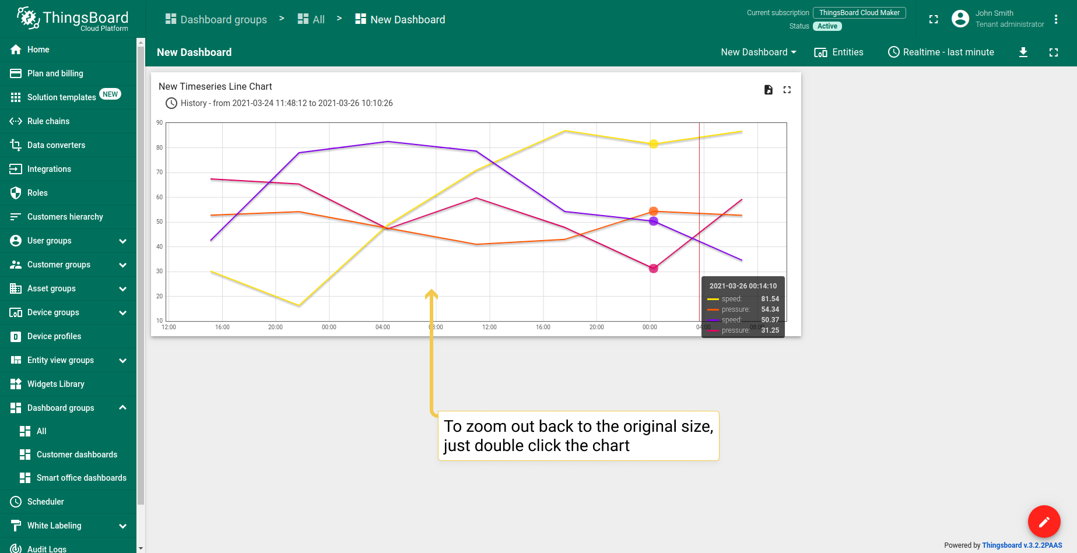Image resolution: width=1077 pixels, height=553 pixels.
Task: Select All under Dashboard groups
Action: (68, 431)
